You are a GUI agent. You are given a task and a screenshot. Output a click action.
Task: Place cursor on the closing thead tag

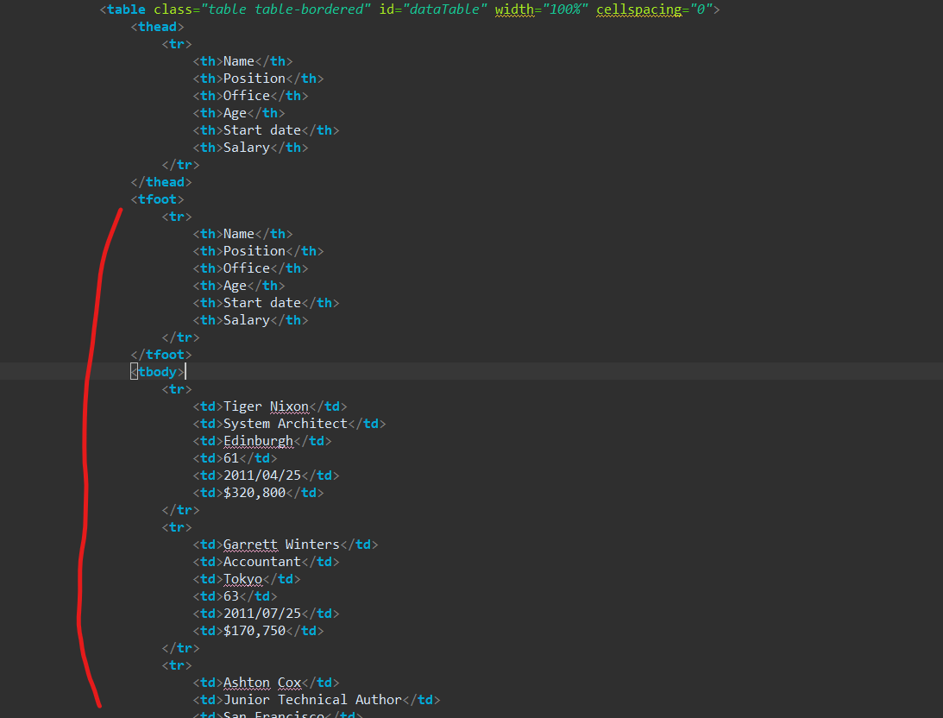161,181
